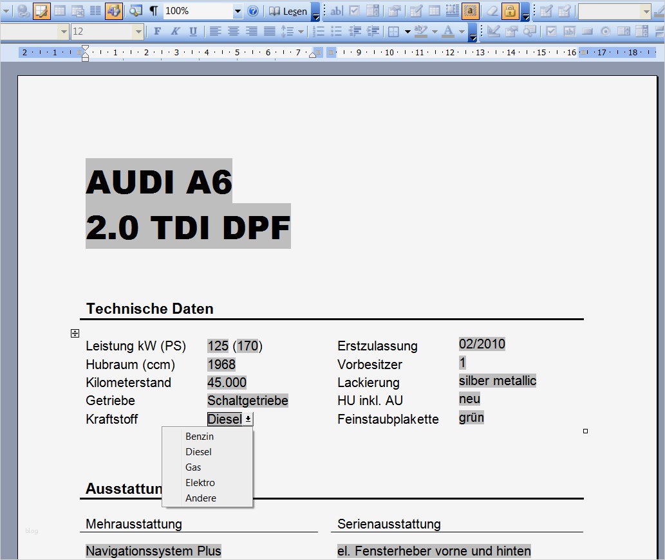This screenshot has height=560, width=665.
Task: Click the Lesen reading mode button
Action: (x=291, y=11)
